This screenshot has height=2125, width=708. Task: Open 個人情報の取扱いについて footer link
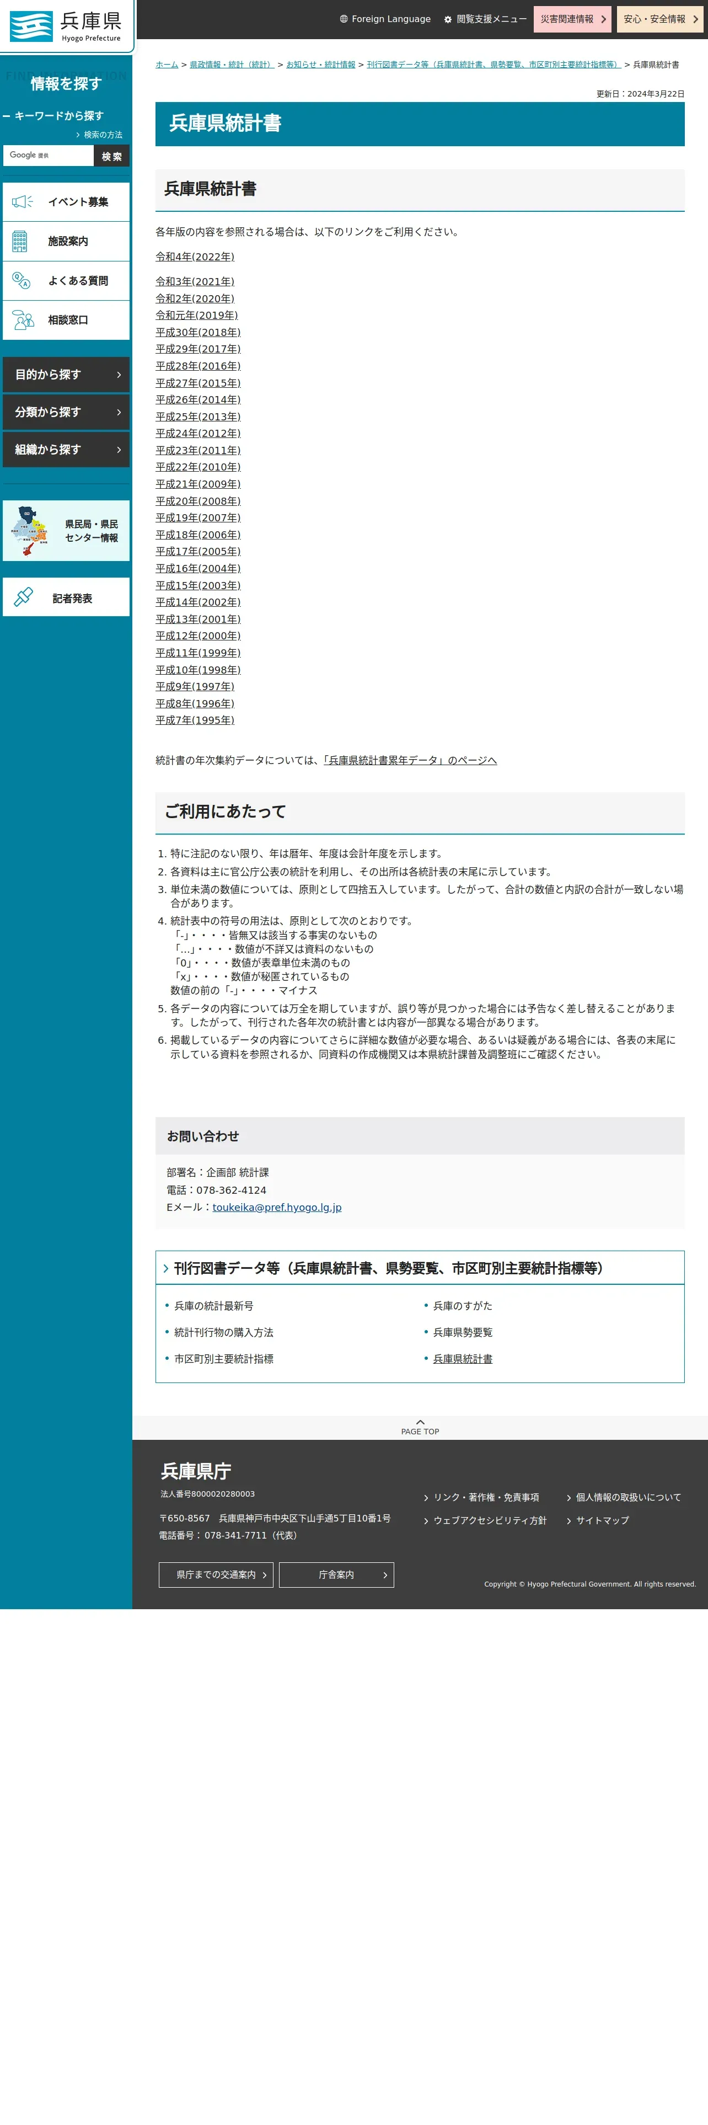(628, 1497)
